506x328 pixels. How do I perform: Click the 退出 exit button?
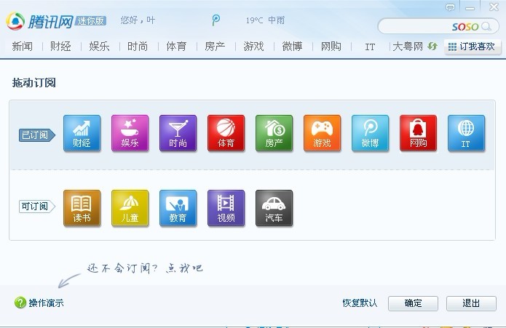click(x=471, y=303)
